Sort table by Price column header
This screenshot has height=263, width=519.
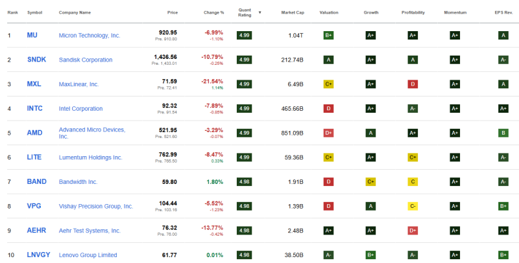[173, 12]
